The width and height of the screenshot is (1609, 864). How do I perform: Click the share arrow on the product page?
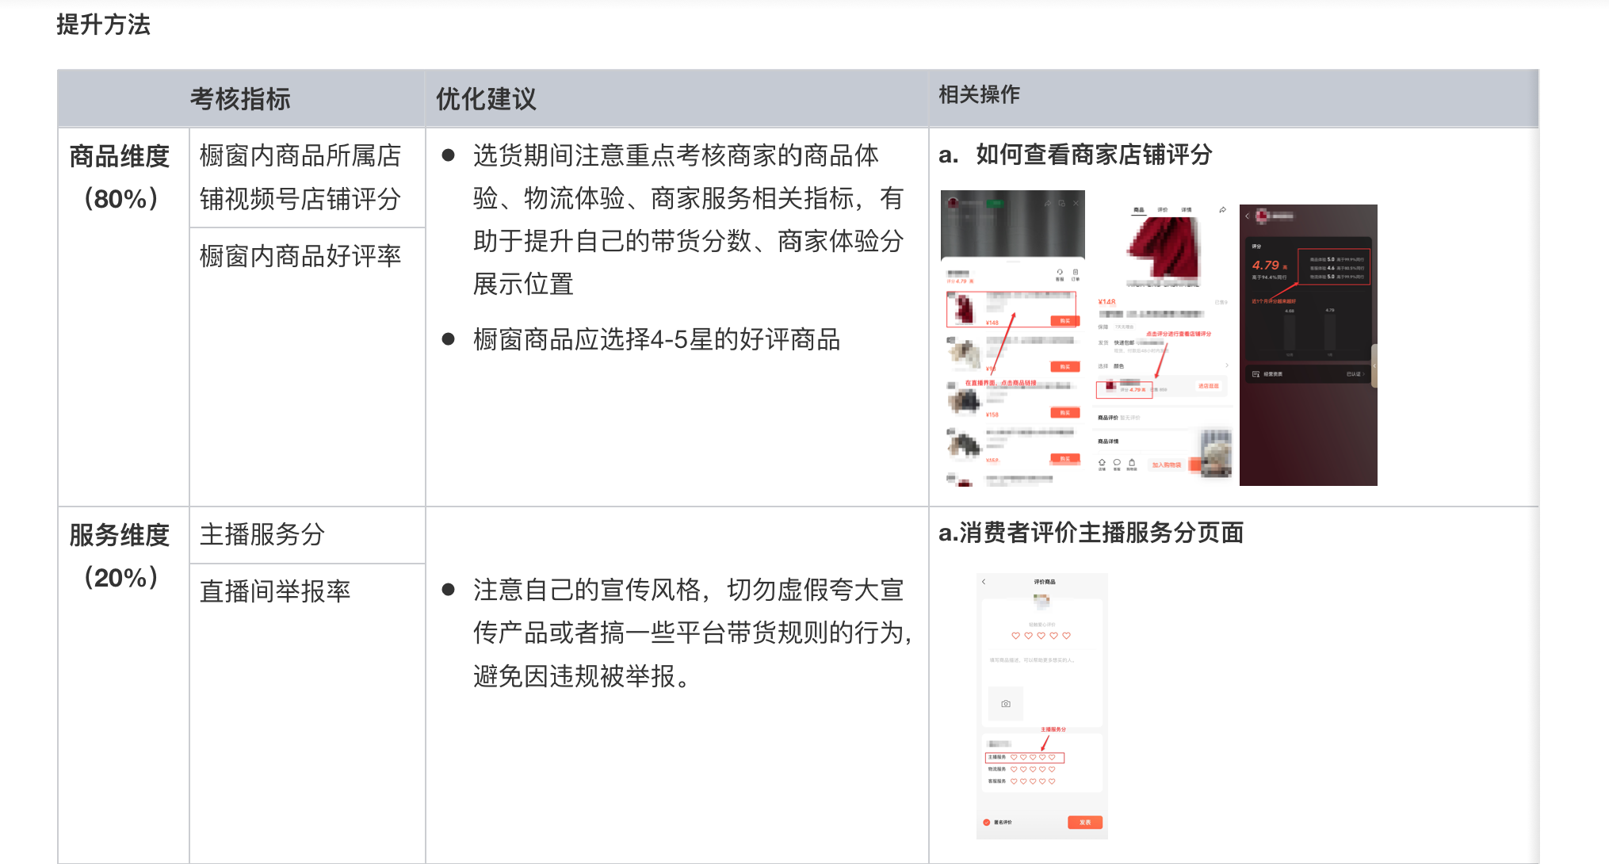[1222, 210]
